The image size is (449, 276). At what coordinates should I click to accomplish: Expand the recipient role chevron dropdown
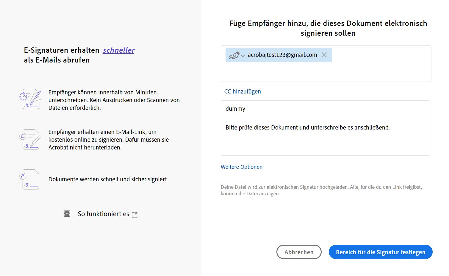point(243,56)
